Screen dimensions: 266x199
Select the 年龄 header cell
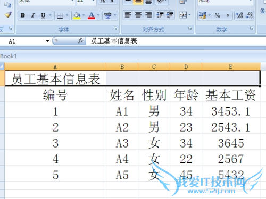tap(186, 94)
